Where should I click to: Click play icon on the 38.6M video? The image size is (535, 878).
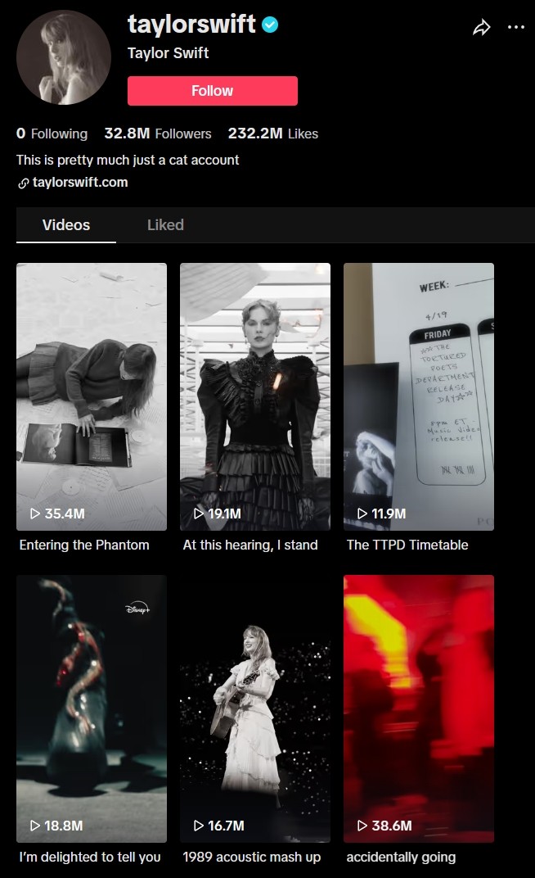coord(362,826)
